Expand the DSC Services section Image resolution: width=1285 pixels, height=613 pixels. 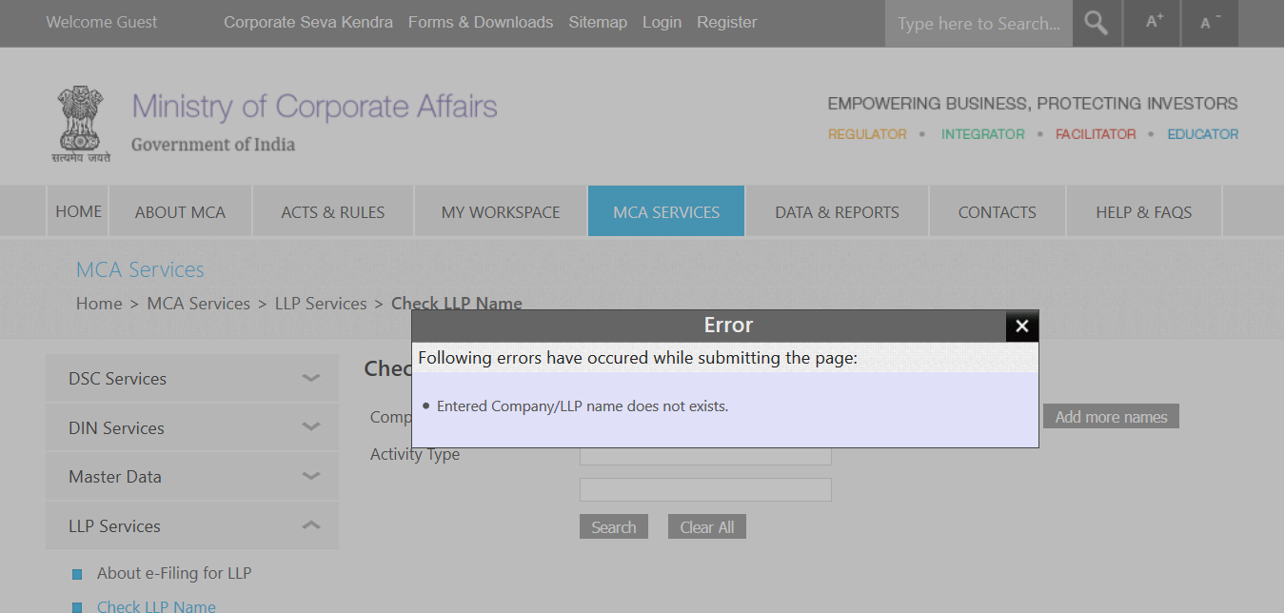[192, 378]
